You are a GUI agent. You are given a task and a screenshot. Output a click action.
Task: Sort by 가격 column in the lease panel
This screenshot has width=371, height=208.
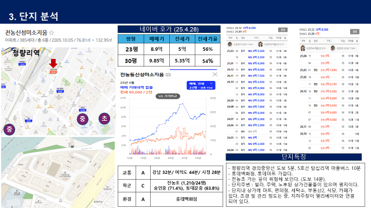(329, 41)
